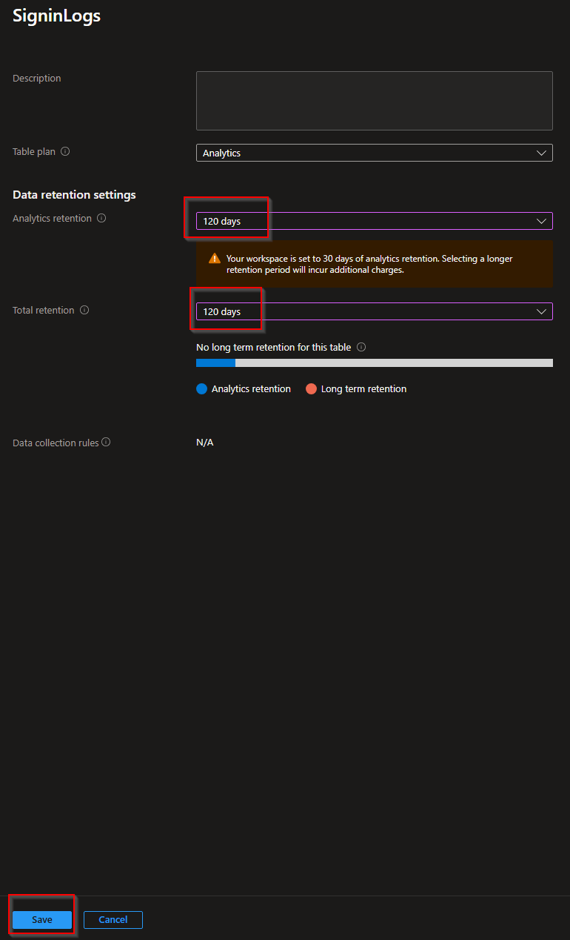This screenshot has width=570, height=940.
Task: Click the Analytics retention info icon
Action: coord(101,219)
